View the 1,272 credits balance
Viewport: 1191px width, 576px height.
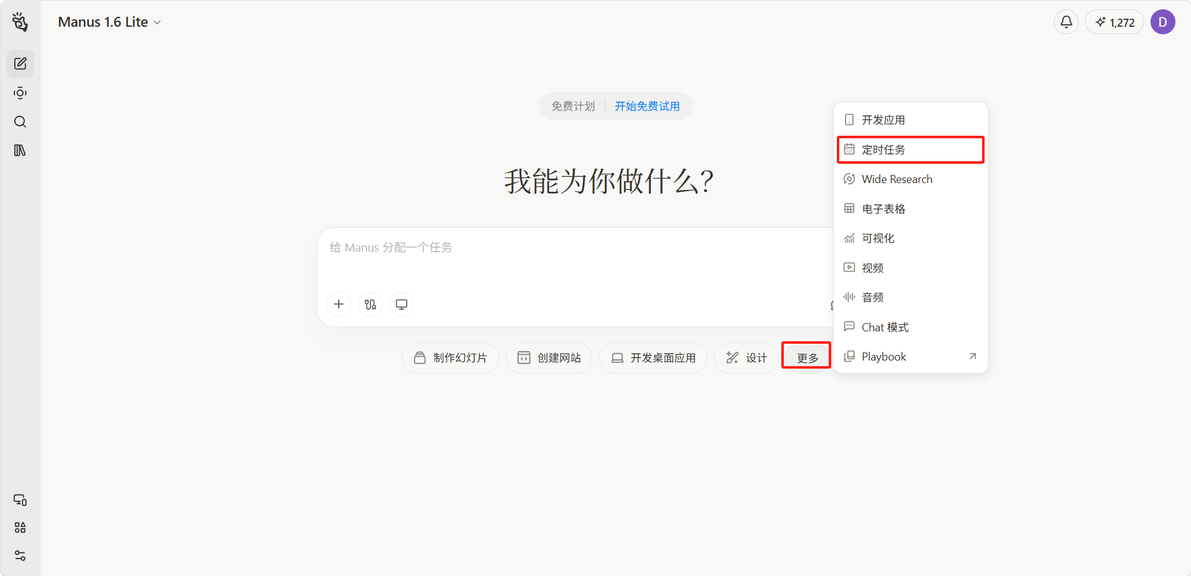click(1115, 22)
